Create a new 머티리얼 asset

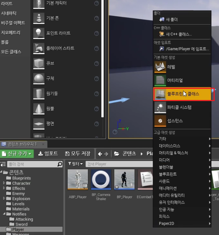pyautogui.click(x=182, y=80)
